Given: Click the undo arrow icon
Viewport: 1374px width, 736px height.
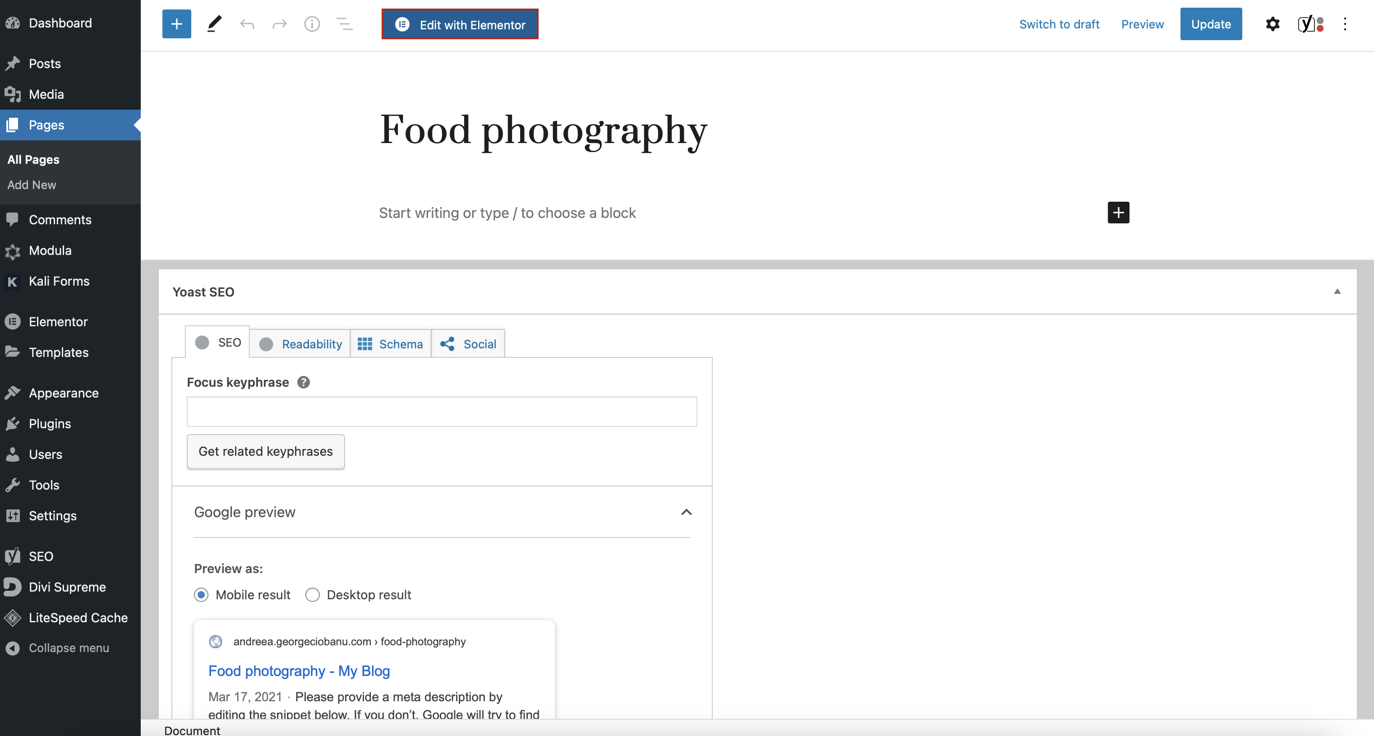Looking at the screenshot, I should [x=247, y=24].
